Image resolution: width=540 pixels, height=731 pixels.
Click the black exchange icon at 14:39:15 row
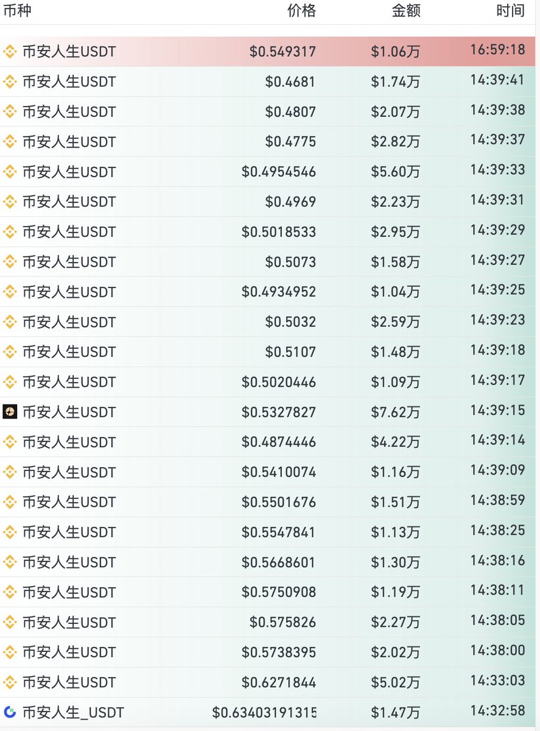[10, 412]
